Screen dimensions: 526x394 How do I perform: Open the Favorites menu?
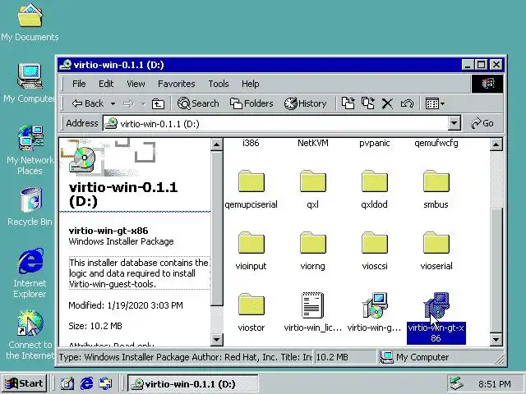click(x=177, y=84)
